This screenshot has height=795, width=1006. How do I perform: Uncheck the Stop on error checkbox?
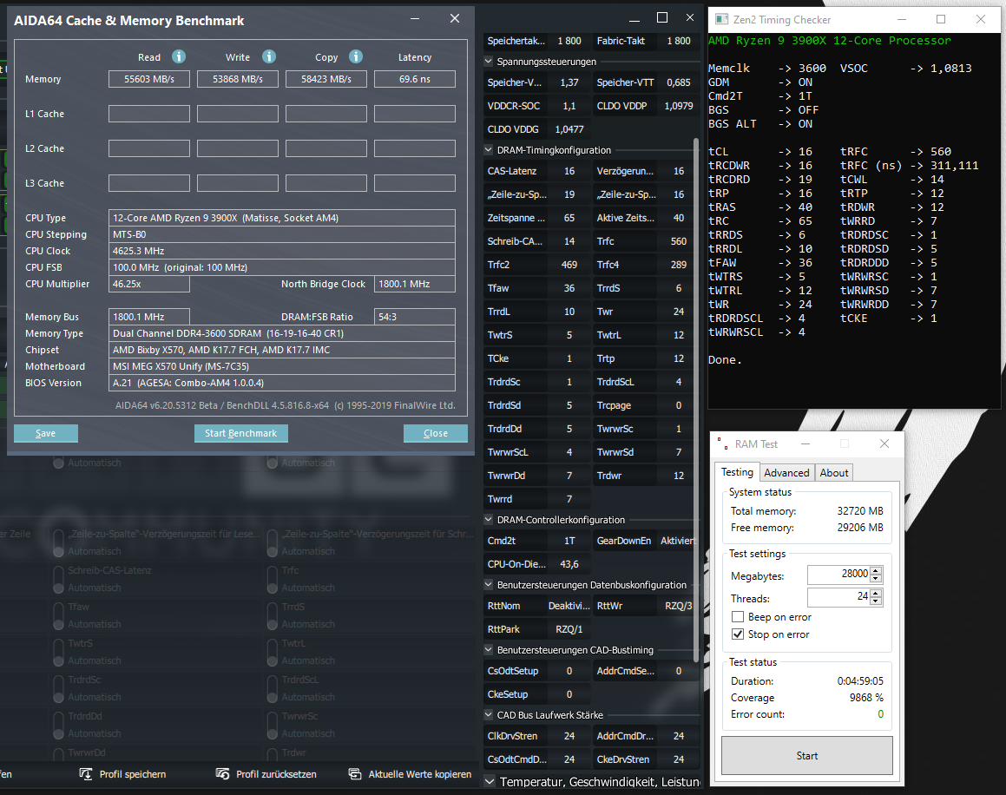[738, 634]
